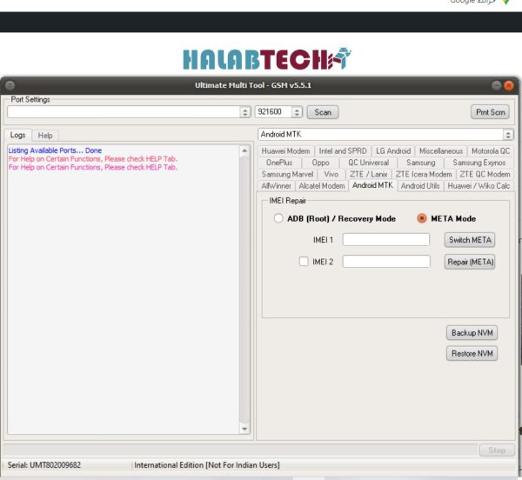The image size is (522, 480).
Task: Click the Prnt Scrn button
Action: click(490, 112)
